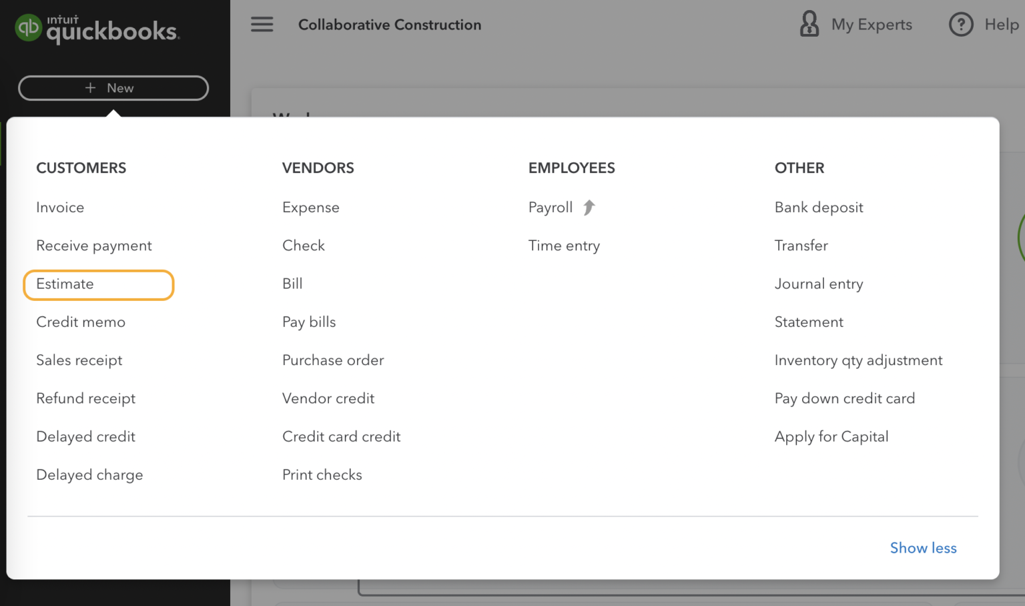Viewport: 1025px width, 606px height.
Task: Open Help via the question mark icon
Action: [x=961, y=24]
